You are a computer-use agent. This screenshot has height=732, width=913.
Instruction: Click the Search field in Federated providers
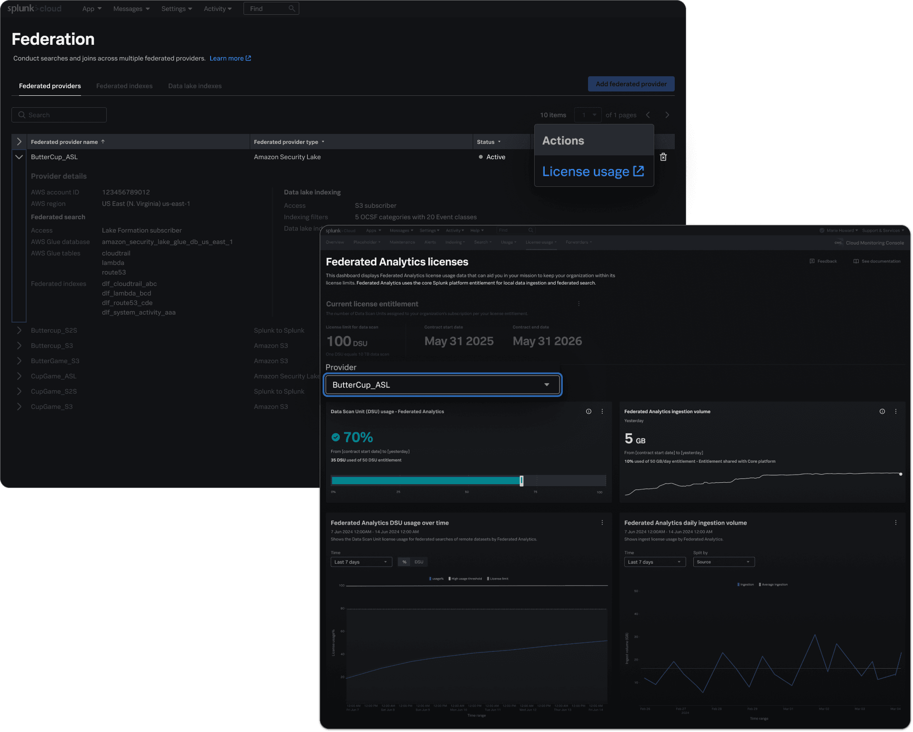point(59,115)
